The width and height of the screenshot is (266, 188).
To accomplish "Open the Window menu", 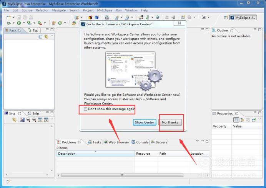I will (x=131, y=10).
